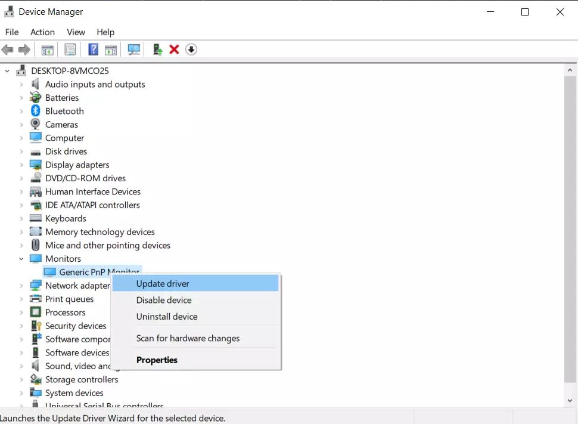Toggle the console tree pane icon
Screen dimensions: 578x424
point(48,50)
